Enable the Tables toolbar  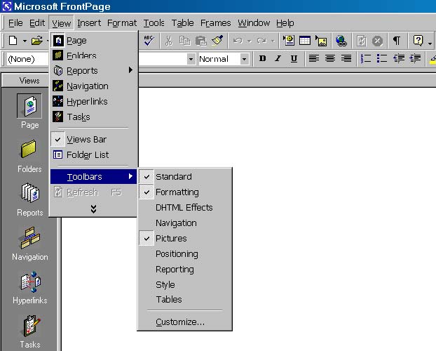pos(184,299)
